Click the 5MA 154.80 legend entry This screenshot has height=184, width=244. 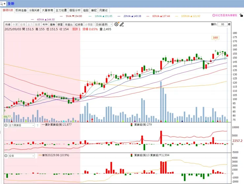point(71,16)
